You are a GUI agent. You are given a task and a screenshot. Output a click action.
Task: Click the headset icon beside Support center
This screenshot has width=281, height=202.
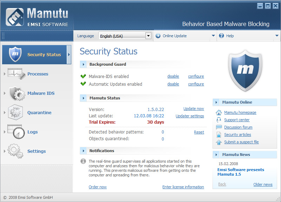click(x=218, y=120)
